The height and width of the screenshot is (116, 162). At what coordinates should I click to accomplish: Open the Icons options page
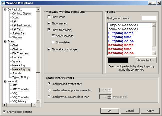15,17
